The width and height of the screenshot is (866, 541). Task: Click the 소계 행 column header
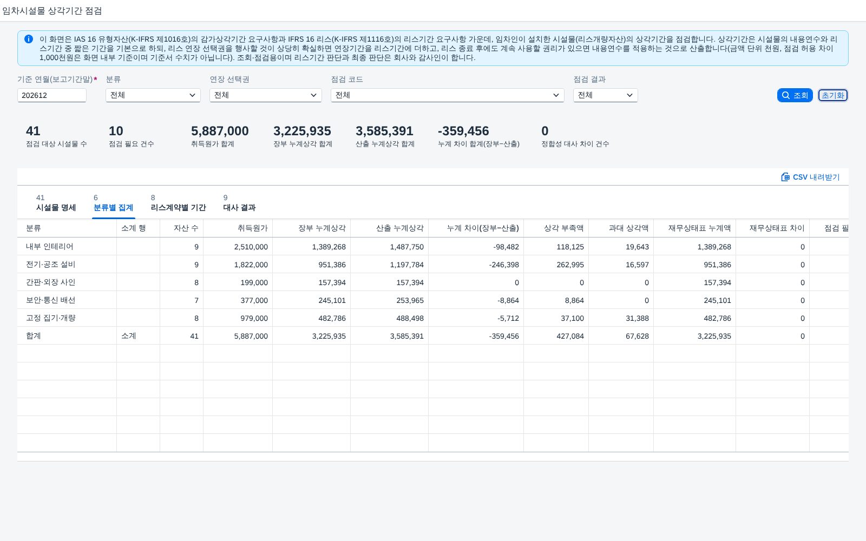pos(138,228)
